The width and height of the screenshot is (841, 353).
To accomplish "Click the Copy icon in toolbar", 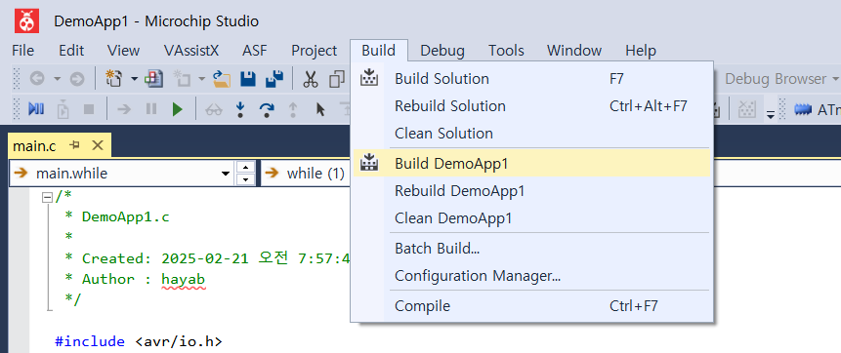I will tap(337, 79).
